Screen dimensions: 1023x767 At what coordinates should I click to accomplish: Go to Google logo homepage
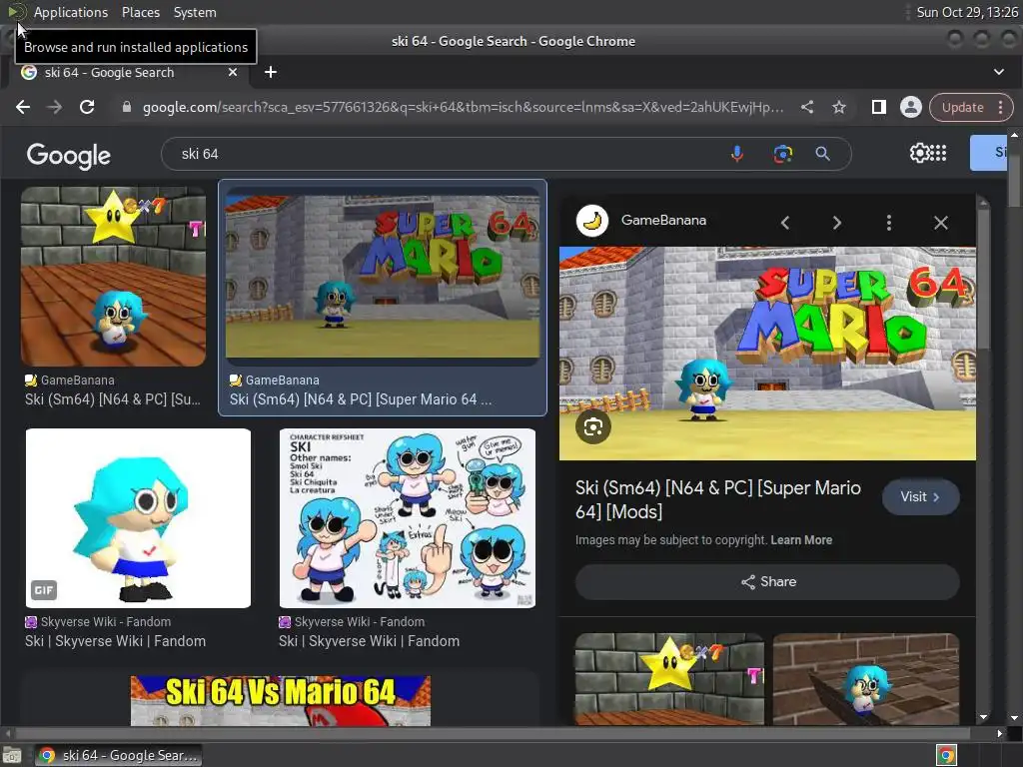pyautogui.click(x=69, y=155)
